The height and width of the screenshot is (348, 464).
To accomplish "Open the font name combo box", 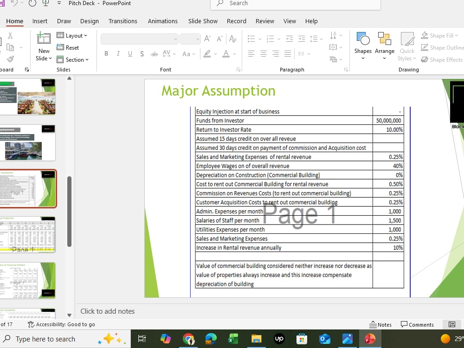I will tap(139, 39).
